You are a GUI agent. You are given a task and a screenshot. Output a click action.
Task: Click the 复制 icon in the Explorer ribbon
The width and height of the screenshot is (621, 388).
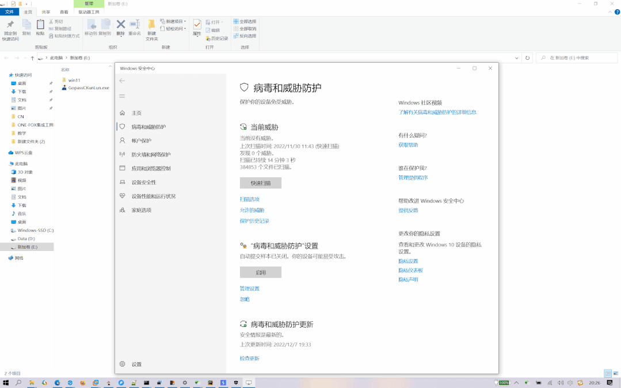point(26,25)
